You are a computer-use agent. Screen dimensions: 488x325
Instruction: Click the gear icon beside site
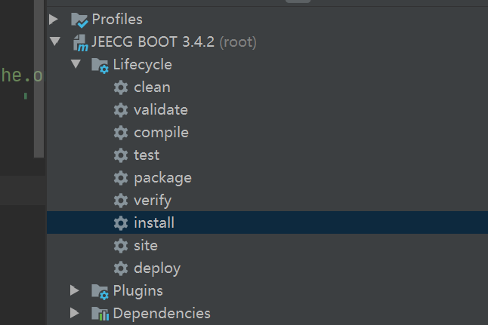tap(121, 246)
